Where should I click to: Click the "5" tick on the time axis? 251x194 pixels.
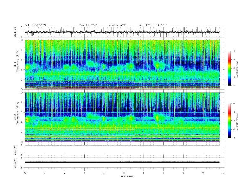click(124, 173)
